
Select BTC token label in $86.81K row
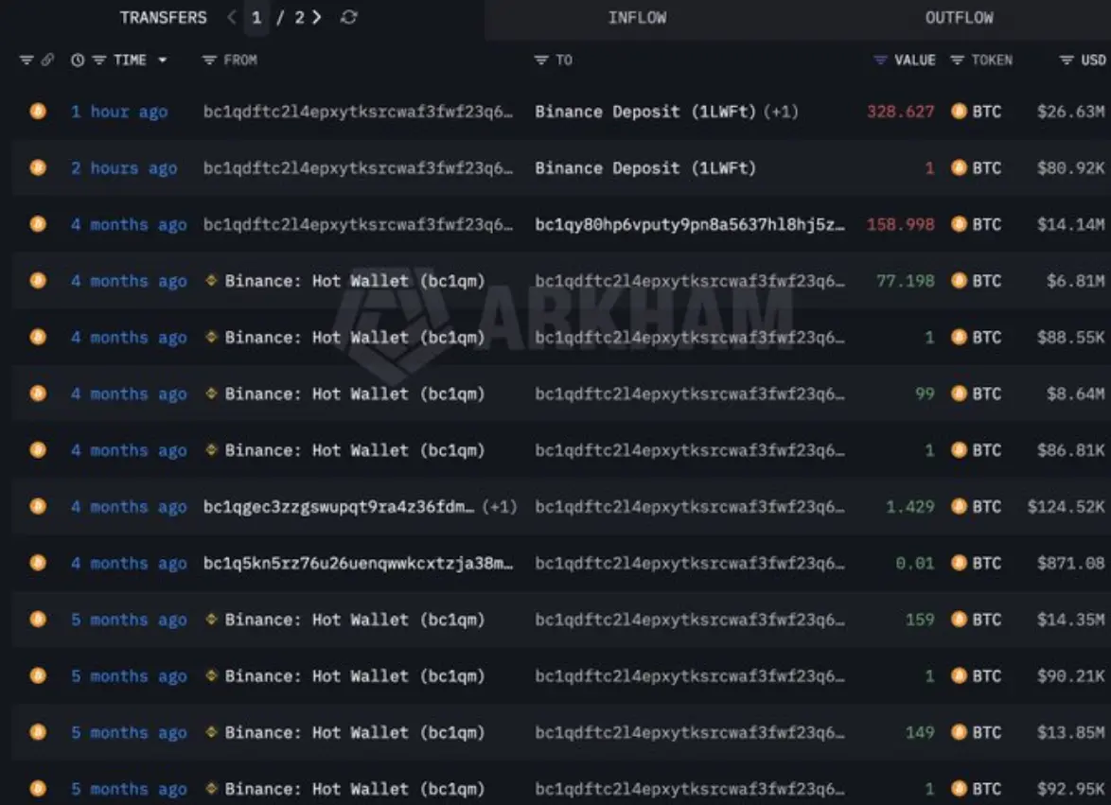987,450
